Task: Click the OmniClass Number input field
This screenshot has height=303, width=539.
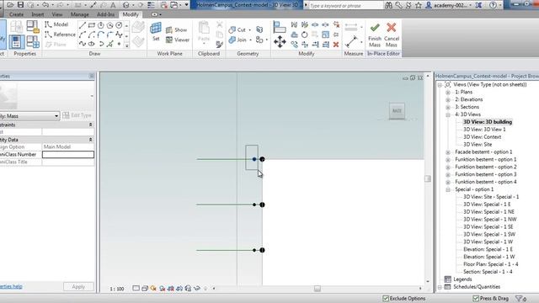Action: pos(68,155)
